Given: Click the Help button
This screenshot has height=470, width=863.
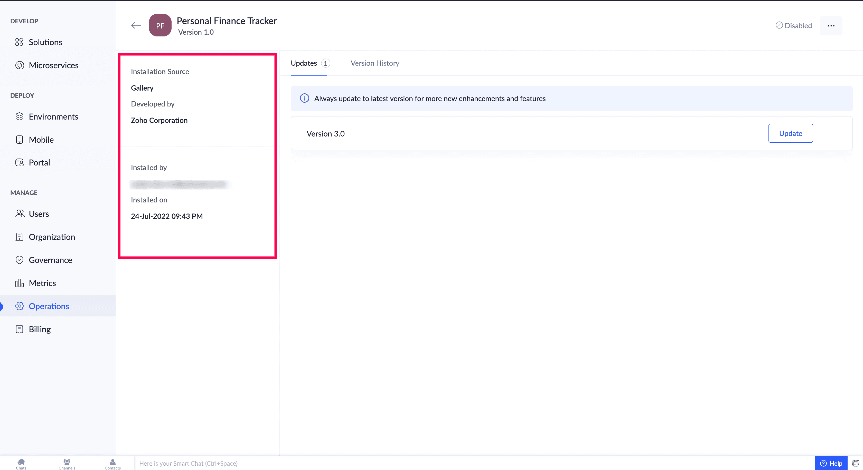Looking at the screenshot, I should coord(831,463).
